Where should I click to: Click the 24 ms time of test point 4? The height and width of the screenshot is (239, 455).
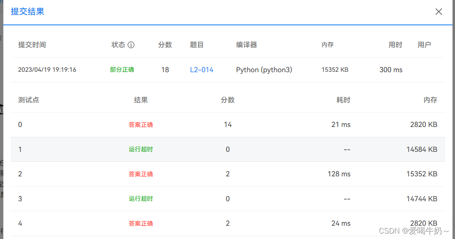341,223
